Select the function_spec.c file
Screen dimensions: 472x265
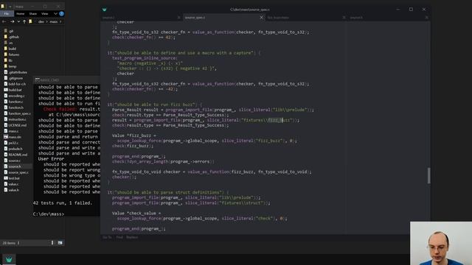click(20, 113)
